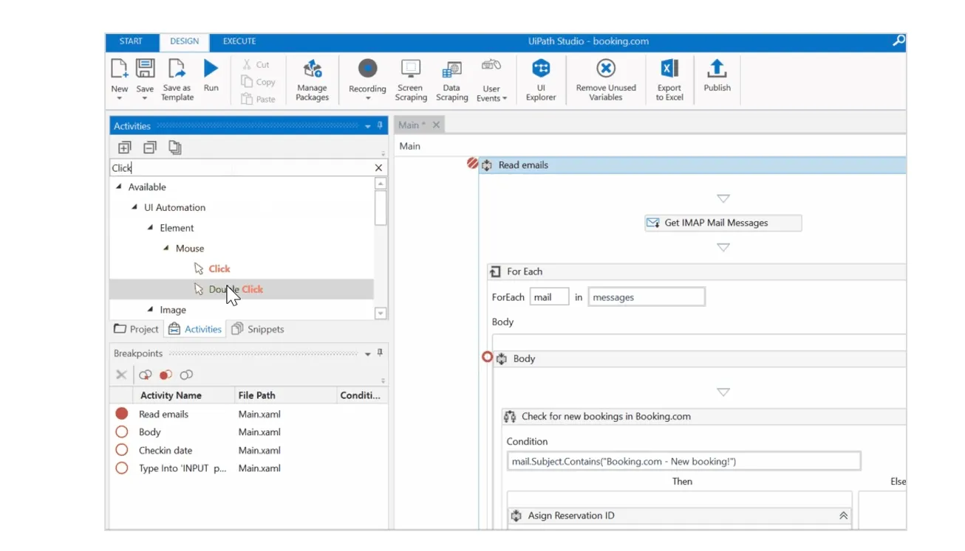Screen dimensions: 965x551
Task: Switch to the START tab
Action: pyautogui.click(x=131, y=41)
